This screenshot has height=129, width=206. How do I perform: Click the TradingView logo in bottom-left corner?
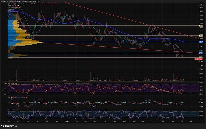(x=10, y=126)
